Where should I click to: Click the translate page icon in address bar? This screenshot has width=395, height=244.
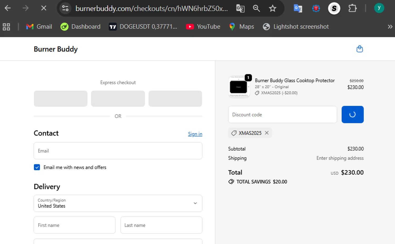coord(240,8)
